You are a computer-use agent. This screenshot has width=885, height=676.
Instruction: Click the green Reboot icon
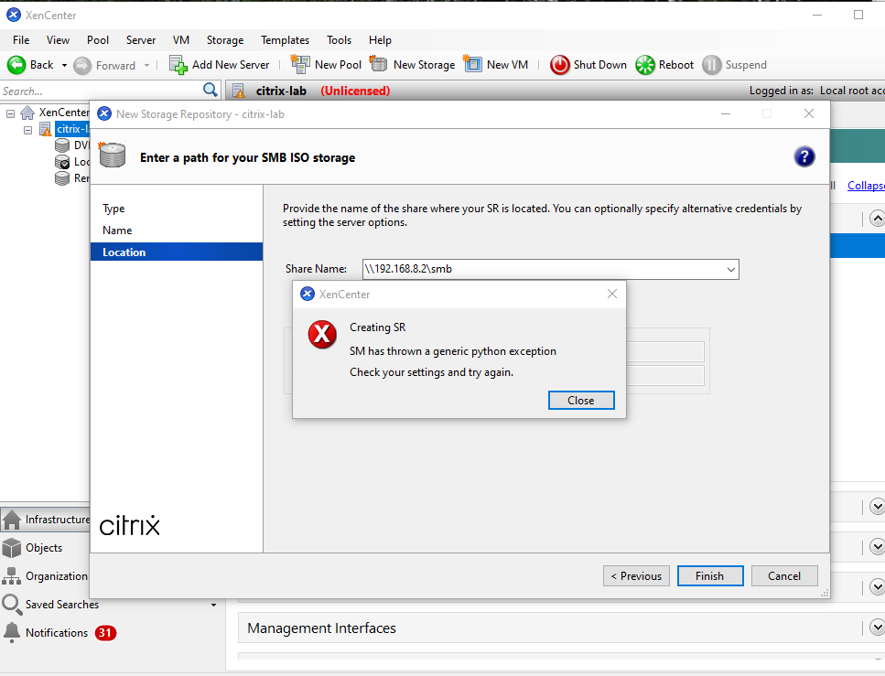(645, 65)
